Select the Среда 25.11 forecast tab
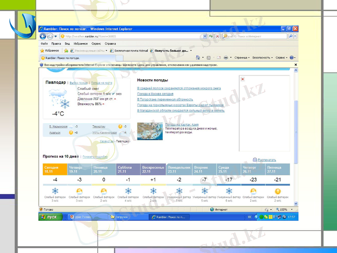Viewport: 337px width, 253px height. 229,169
